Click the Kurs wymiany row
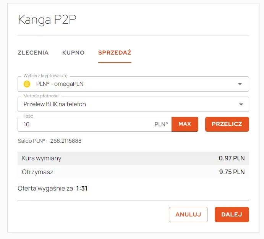264x239 pixels. 133,158
